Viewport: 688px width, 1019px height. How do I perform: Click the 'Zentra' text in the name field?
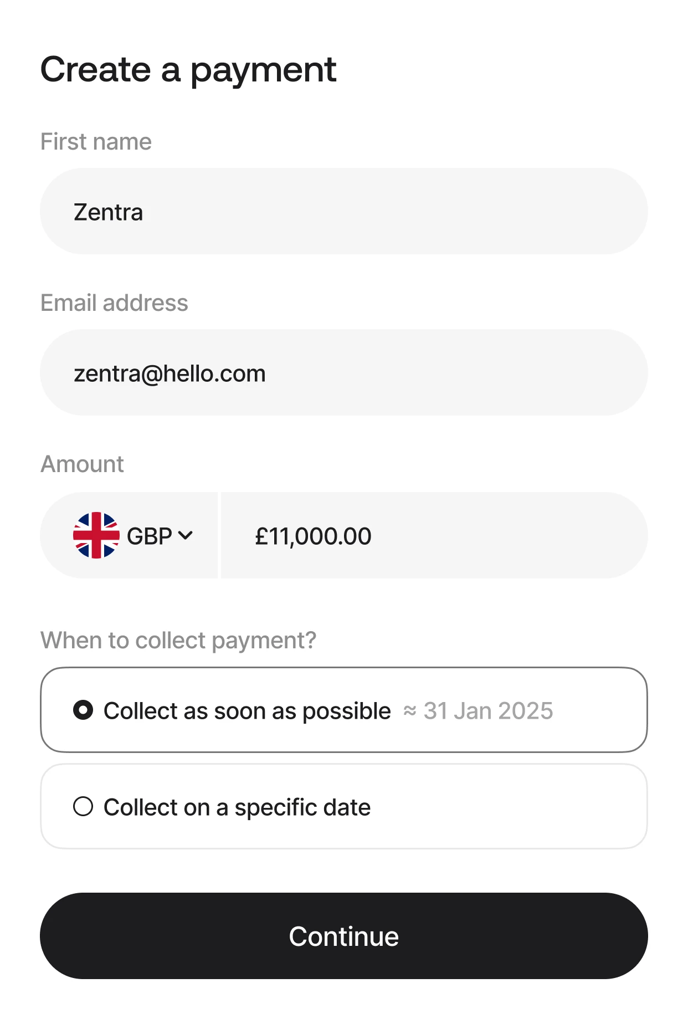pos(109,212)
